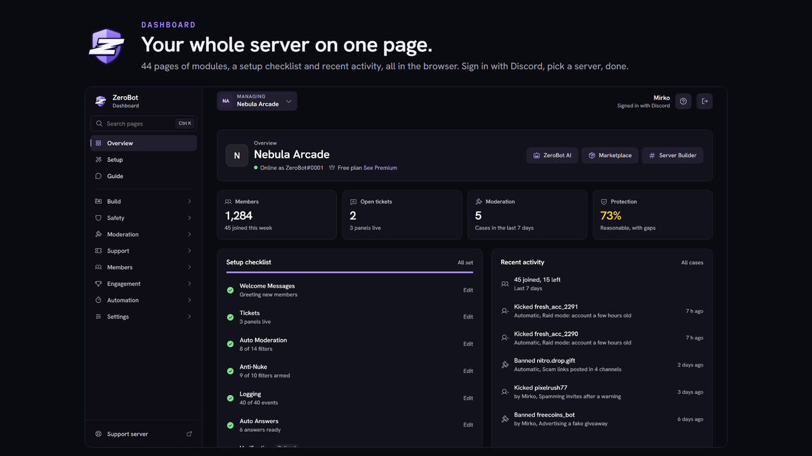Click the Search pages field
The image size is (812, 456).
[143, 123]
